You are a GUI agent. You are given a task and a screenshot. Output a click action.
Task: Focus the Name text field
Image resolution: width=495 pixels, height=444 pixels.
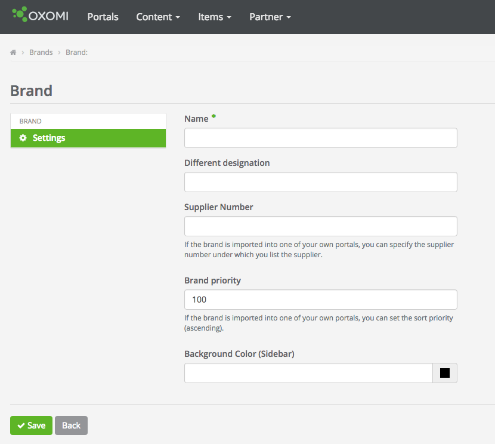click(x=320, y=138)
